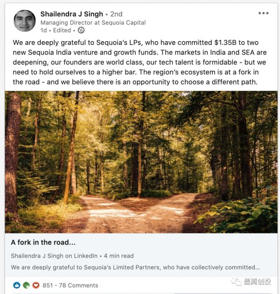Screen dimensions: 280x294
Task: Open Shailendra J Singh's profile name link
Action: tap(71, 14)
